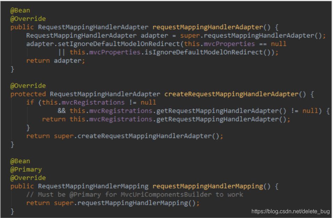The width and height of the screenshot is (333, 218).
Task: Click the super.createRequestMappingHandlerAdapter() return call
Action: coord(139,136)
